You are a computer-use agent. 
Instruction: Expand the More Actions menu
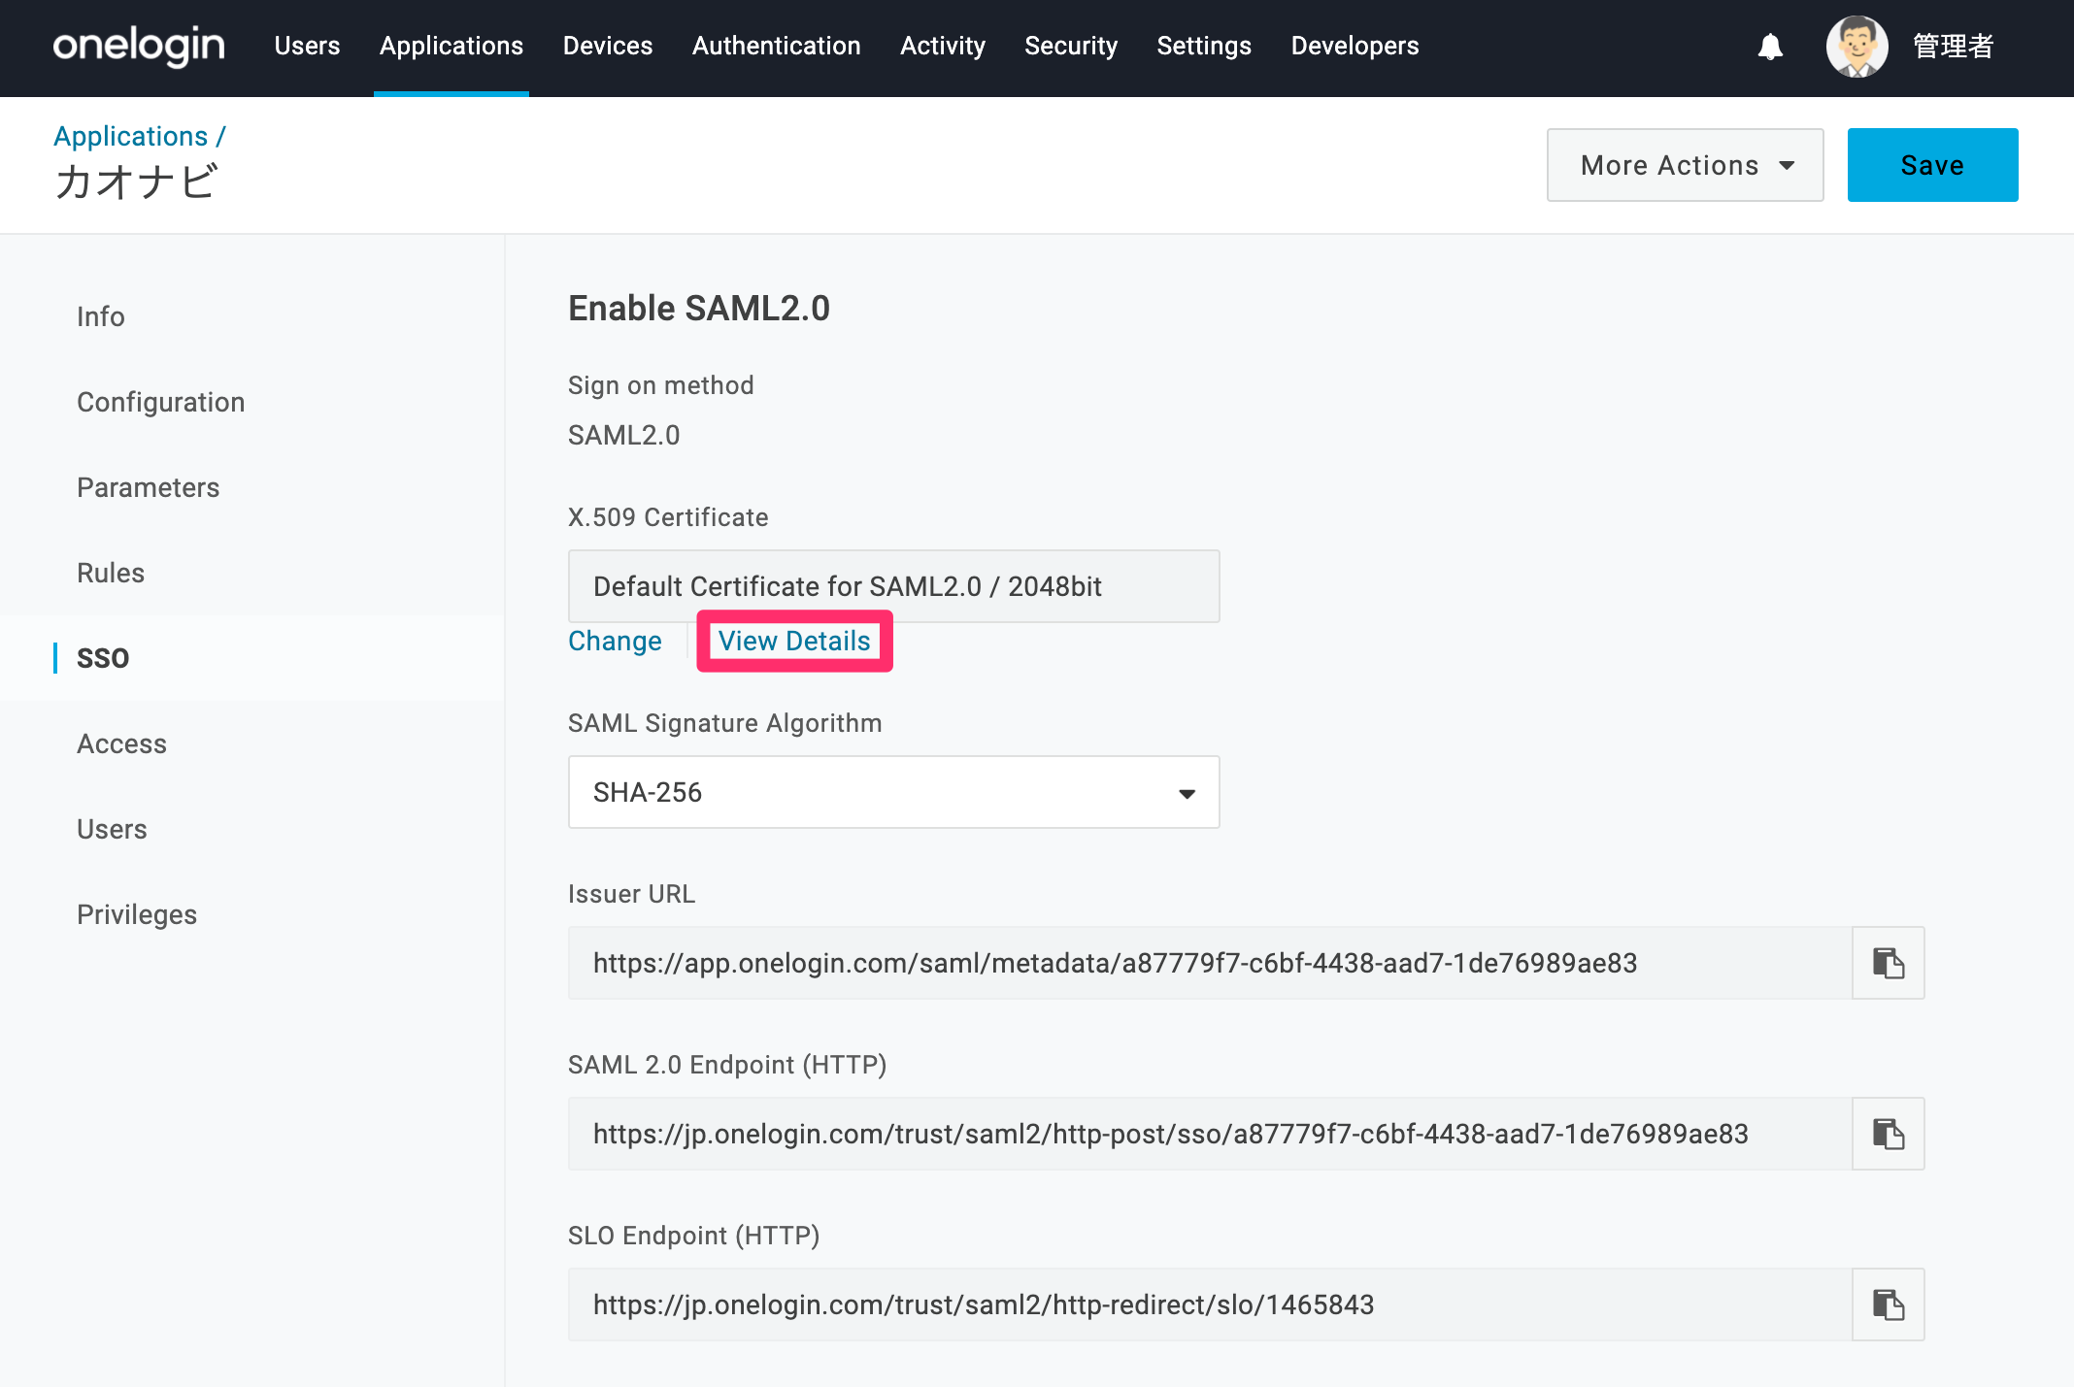click(1685, 165)
